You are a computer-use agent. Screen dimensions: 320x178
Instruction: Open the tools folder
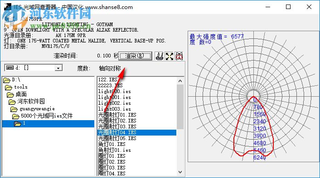tap(16, 87)
